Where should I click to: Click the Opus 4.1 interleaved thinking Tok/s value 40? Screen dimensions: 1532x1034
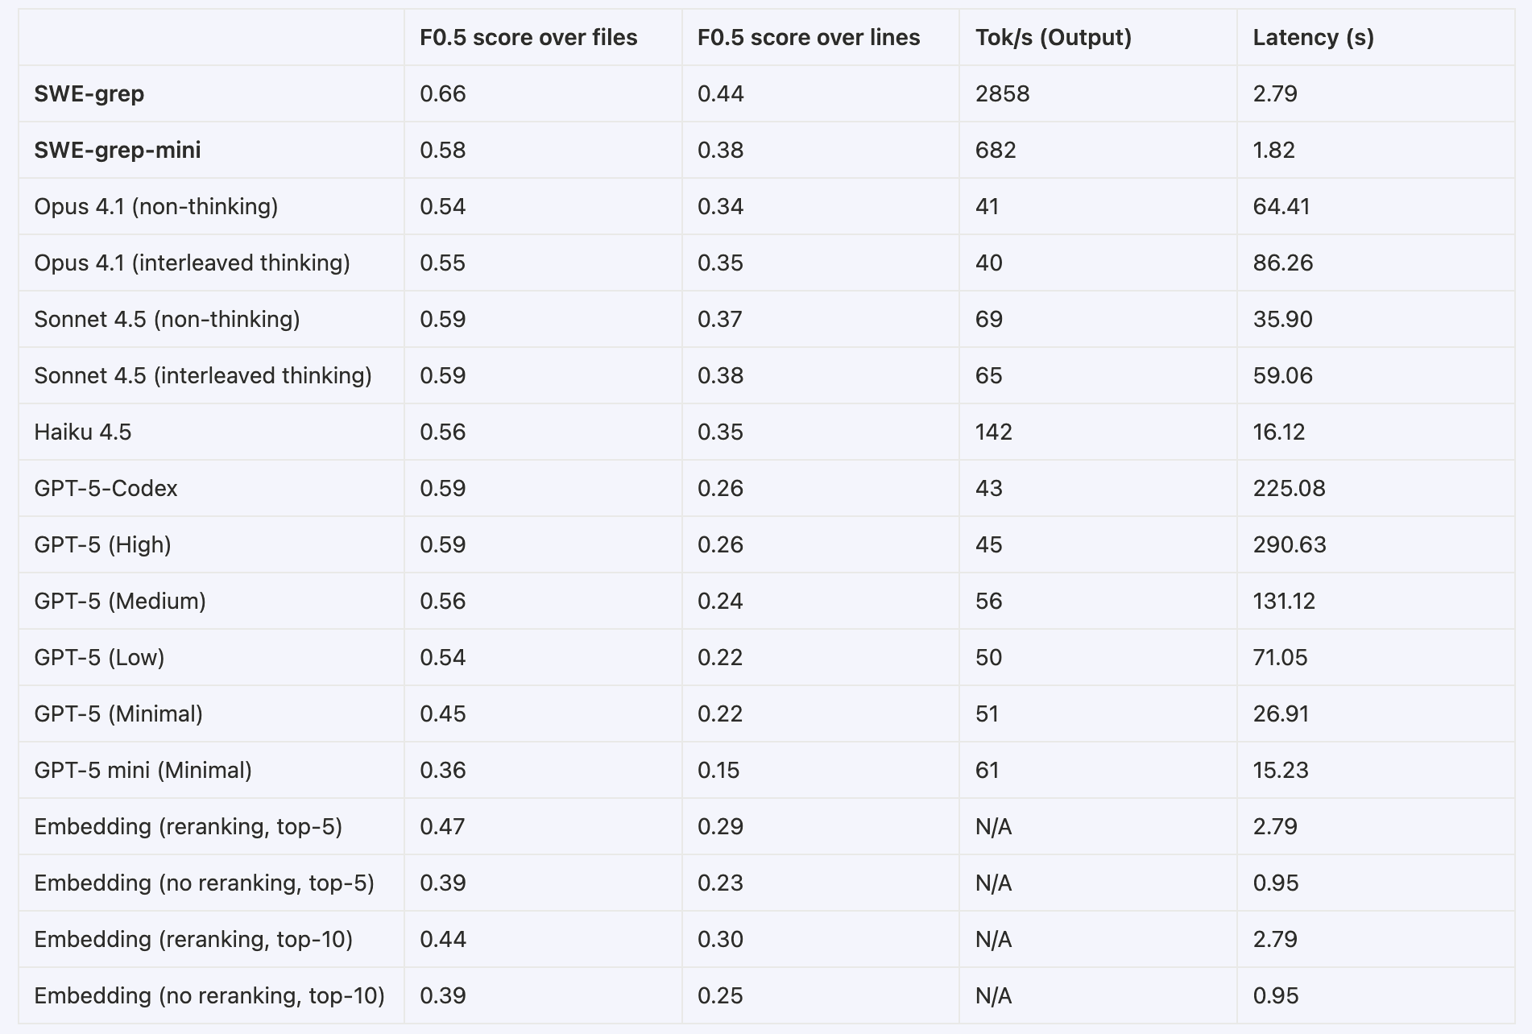989,263
